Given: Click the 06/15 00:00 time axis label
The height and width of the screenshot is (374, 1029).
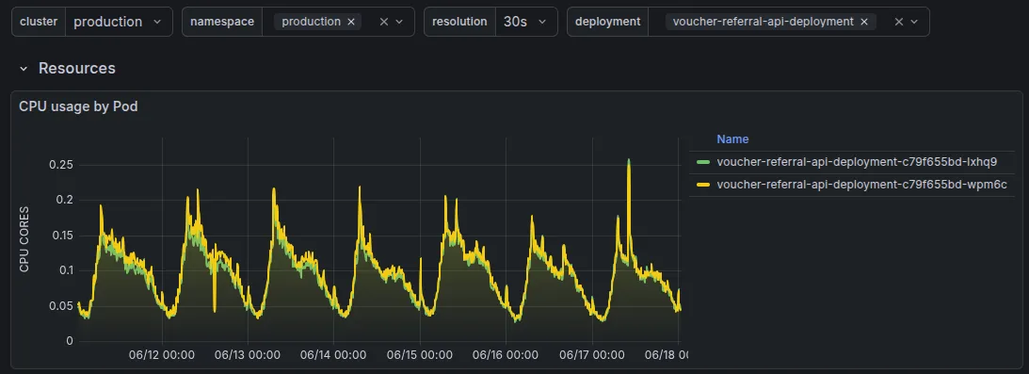Looking at the screenshot, I should point(419,355).
